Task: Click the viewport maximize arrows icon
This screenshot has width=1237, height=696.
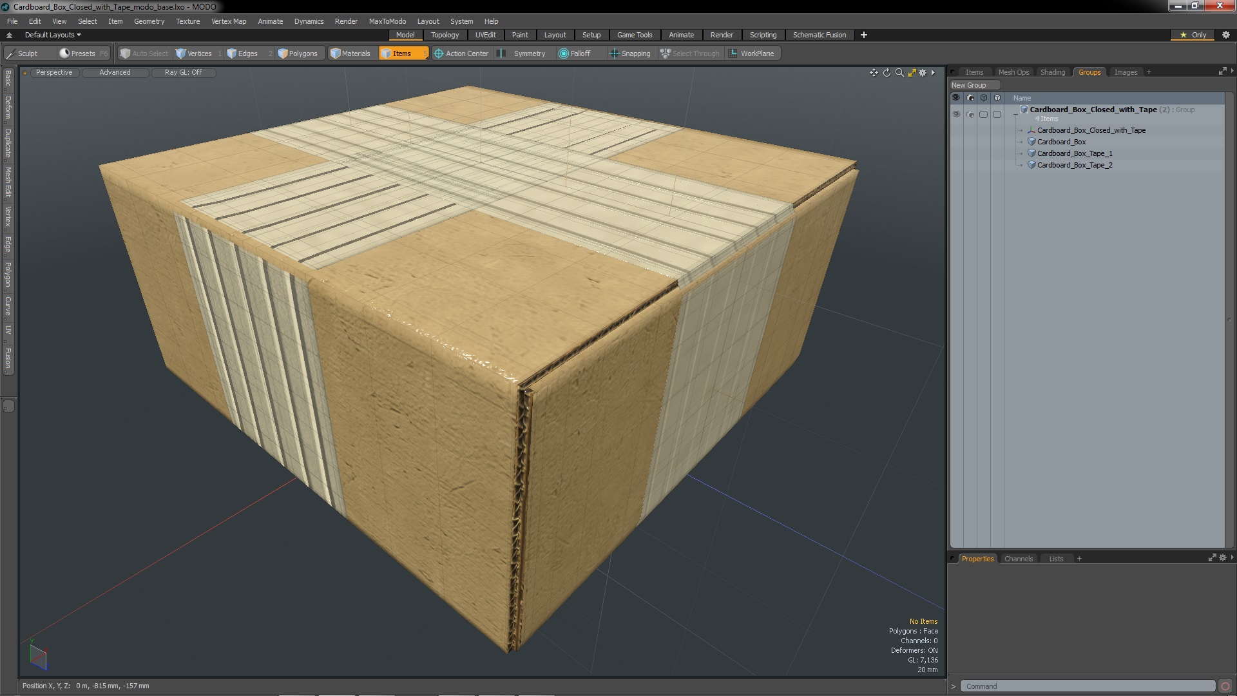Action: [912, 73]
